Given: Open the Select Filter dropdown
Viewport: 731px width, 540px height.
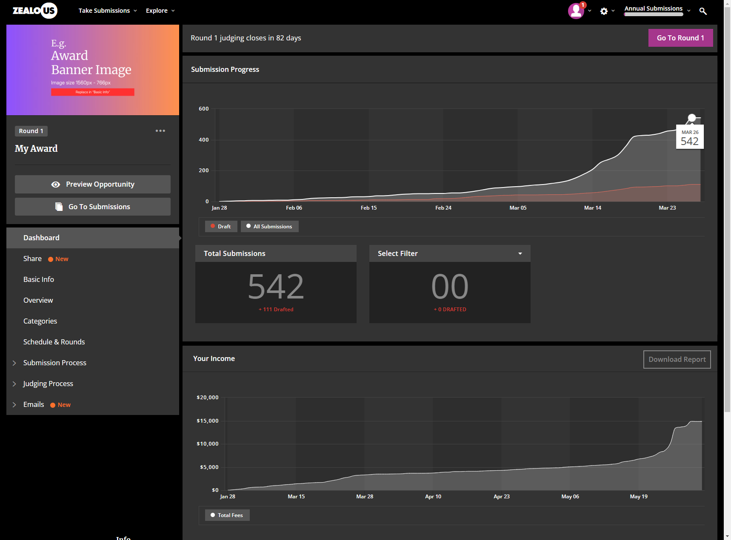Looking at the screenshot, I should 449,253.
